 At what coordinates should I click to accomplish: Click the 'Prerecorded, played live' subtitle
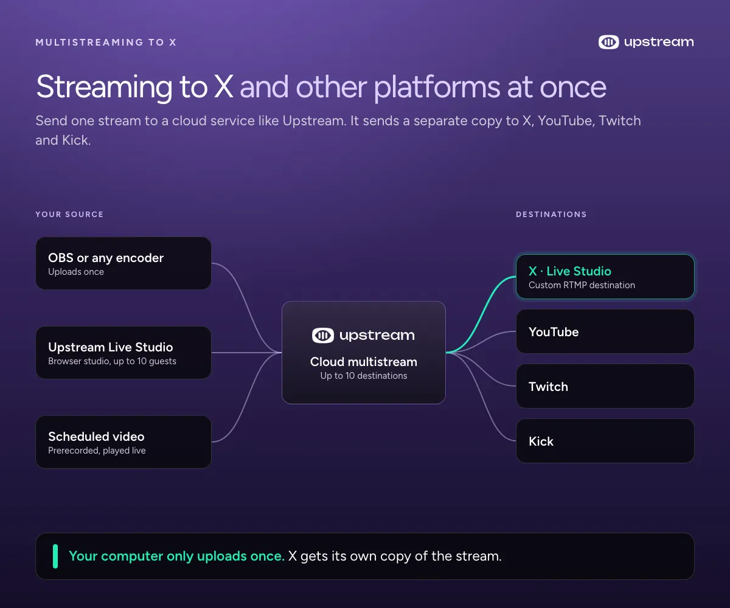97,451
